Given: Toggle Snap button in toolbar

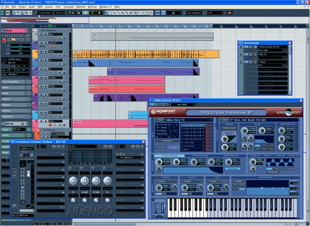Looking at the screenshot, I should [163, 13].
